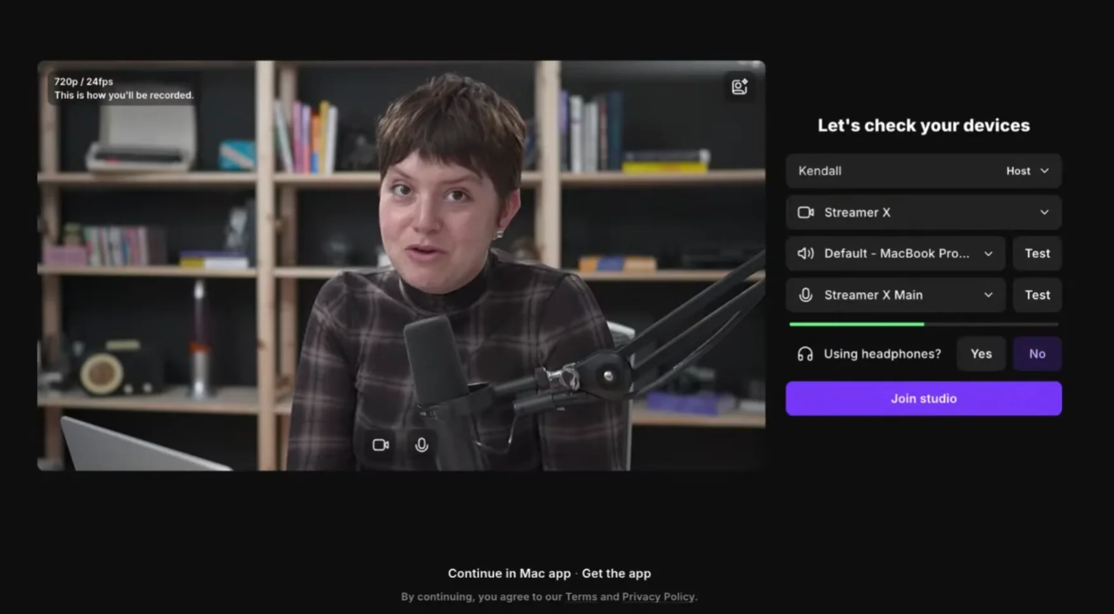This screenshot has width=1114, height=614.
Task: Expand the Streamer X Main microphone dropdown
Action: click(x=988, y=295)
